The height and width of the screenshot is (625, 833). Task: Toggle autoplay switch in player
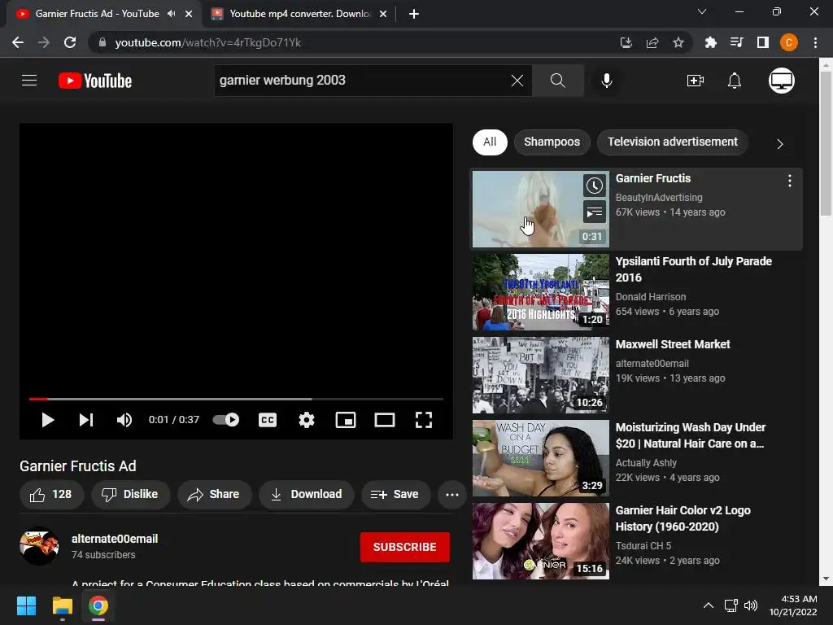226,420
